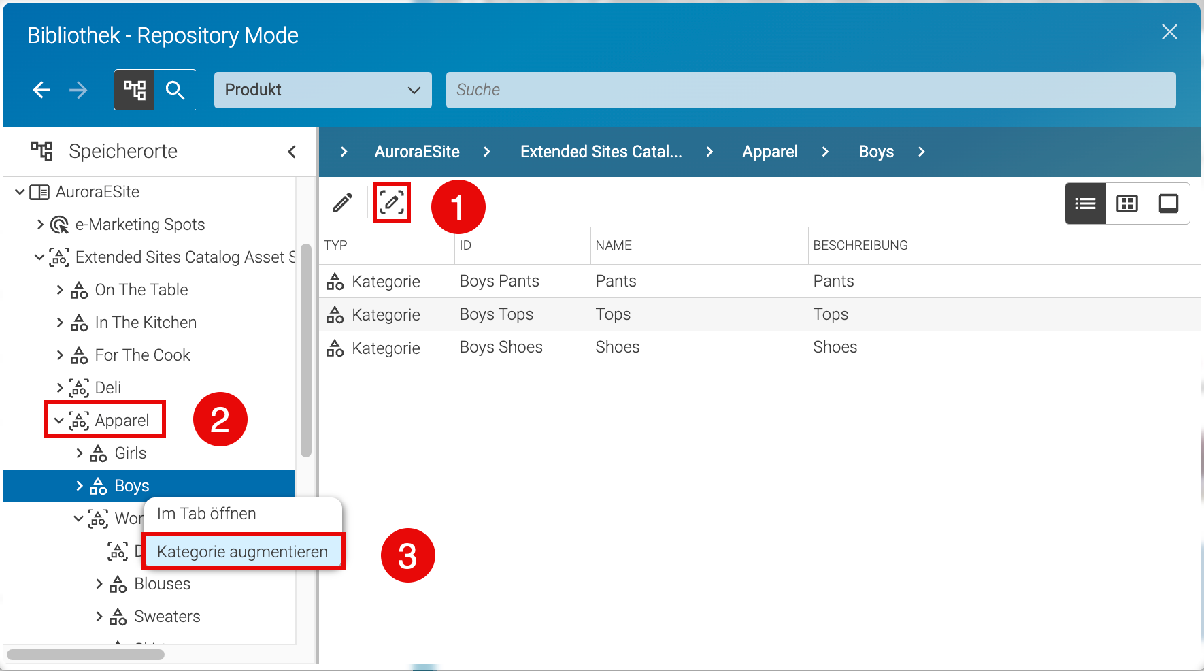Viewport: 1204px width, 671px height.
Task: Click the pencil edit icon
Action: pos(343,203)
